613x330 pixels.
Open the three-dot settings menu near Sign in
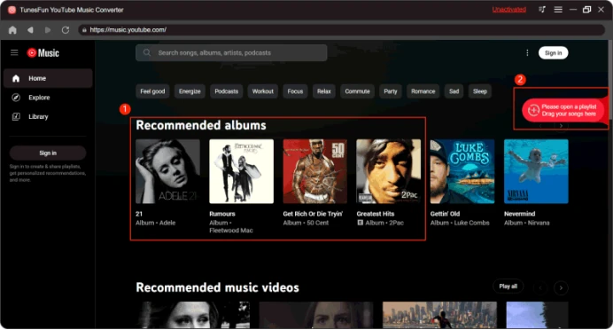pyautogui.click(x=527, y=53)
